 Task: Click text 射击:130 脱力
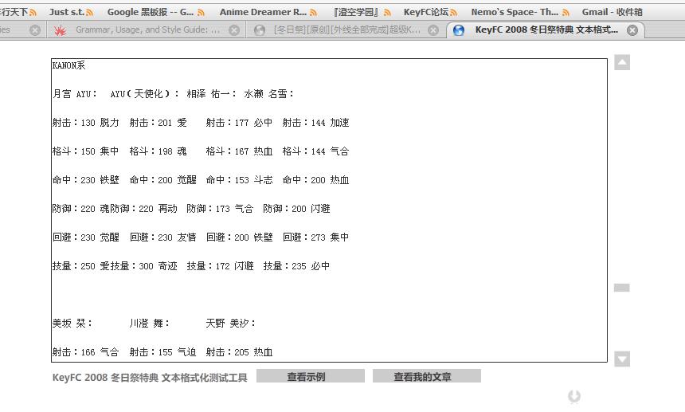point(86,123)
